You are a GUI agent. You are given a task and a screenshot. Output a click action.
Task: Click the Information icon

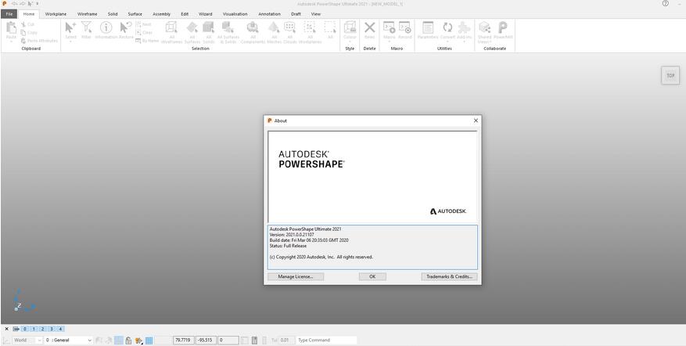[x=106, y=27]
